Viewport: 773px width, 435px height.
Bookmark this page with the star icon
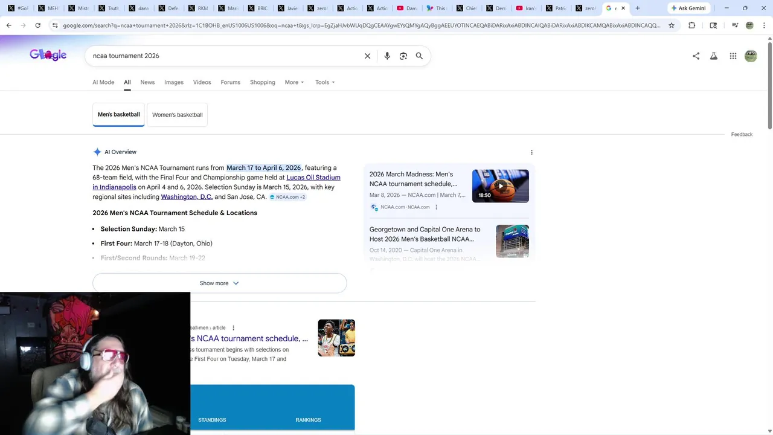click(x=671, y=25)
